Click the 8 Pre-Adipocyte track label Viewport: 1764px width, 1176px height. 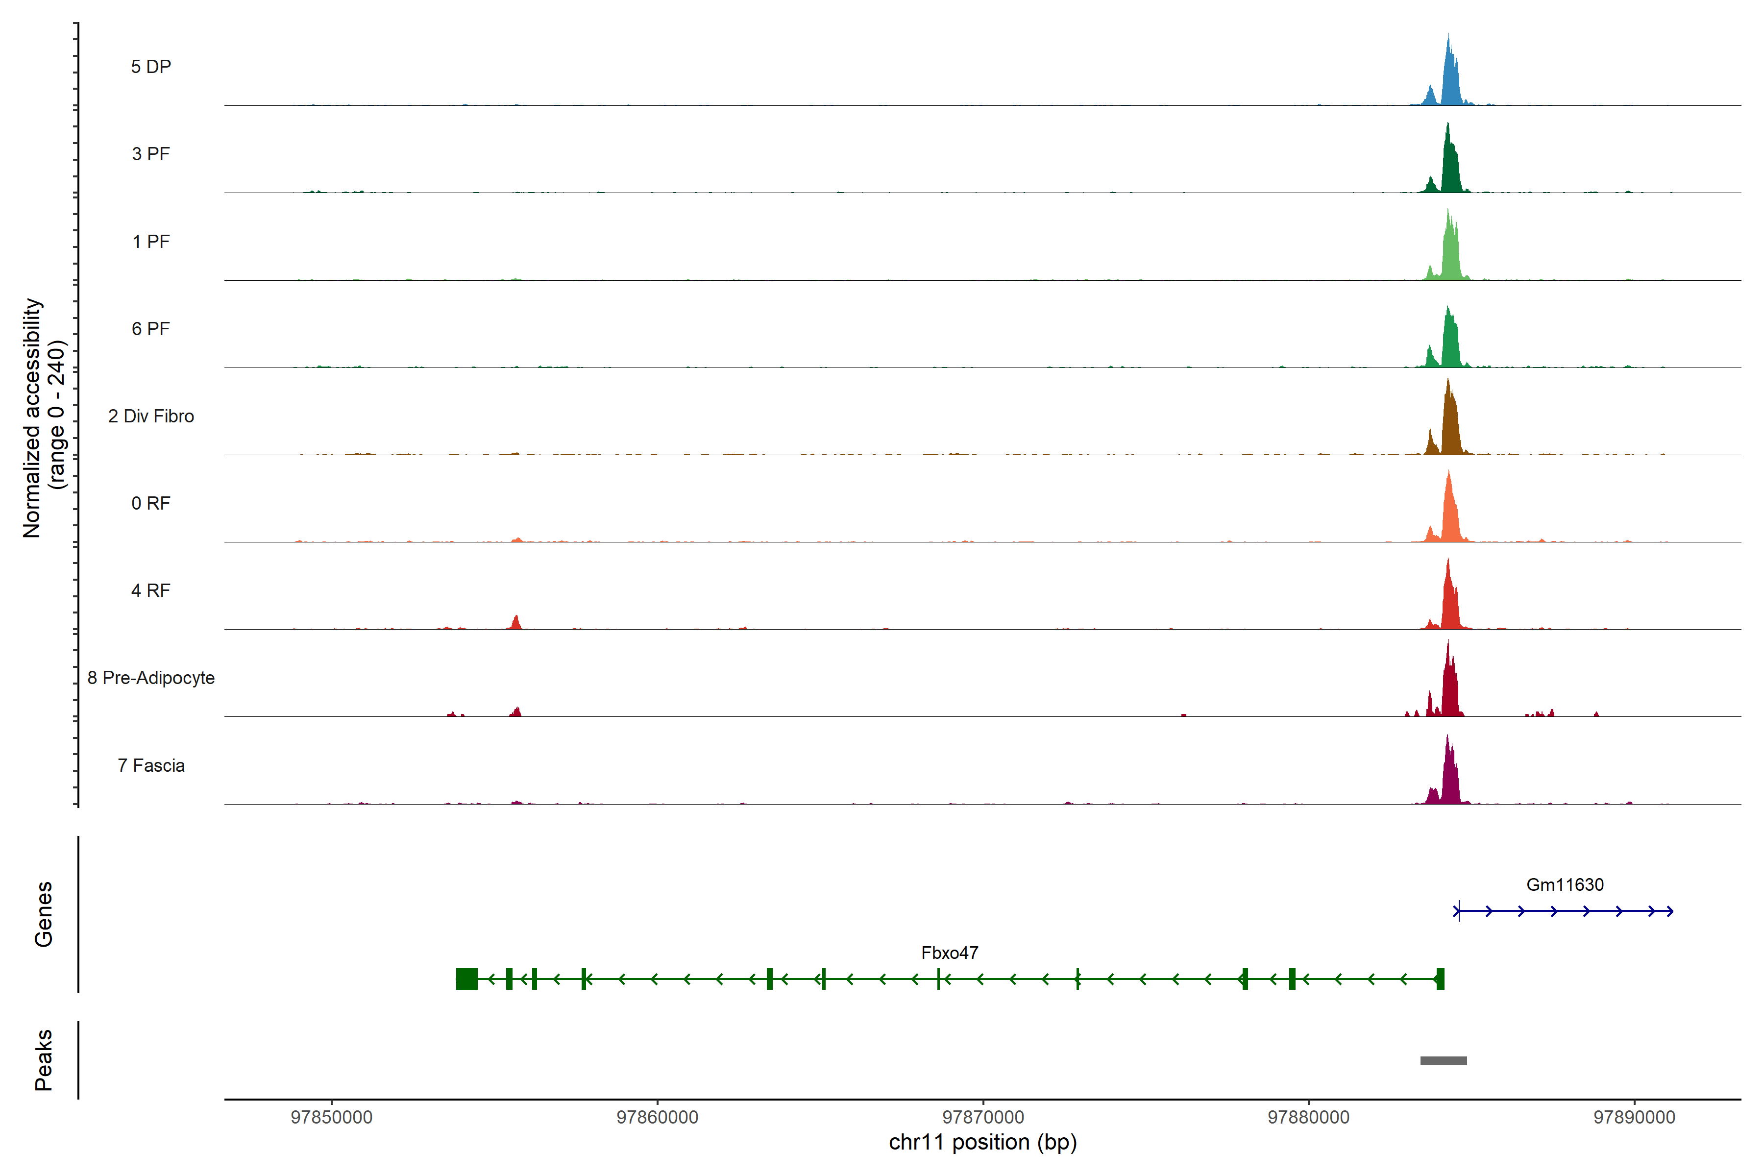click(151, 678)
